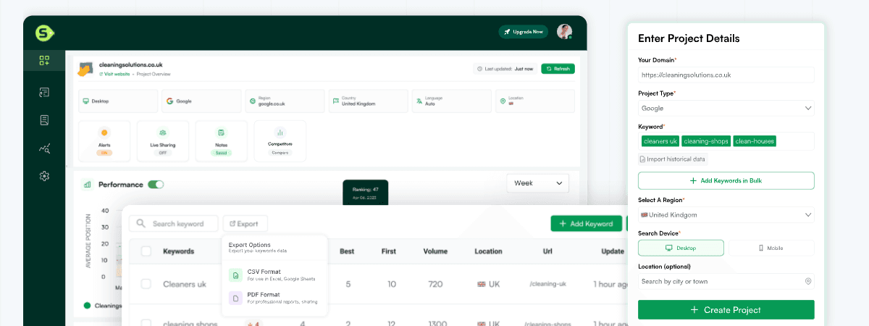Expand the United Kingdom region dropdown
The width and height of the screenshot is (869, 326).
726,214
